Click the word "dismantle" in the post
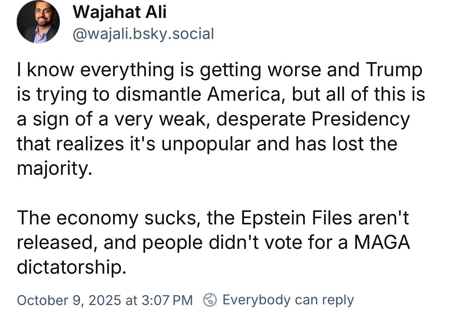The height and width of the screenshot is (314, 455). (x=158, y=95)
